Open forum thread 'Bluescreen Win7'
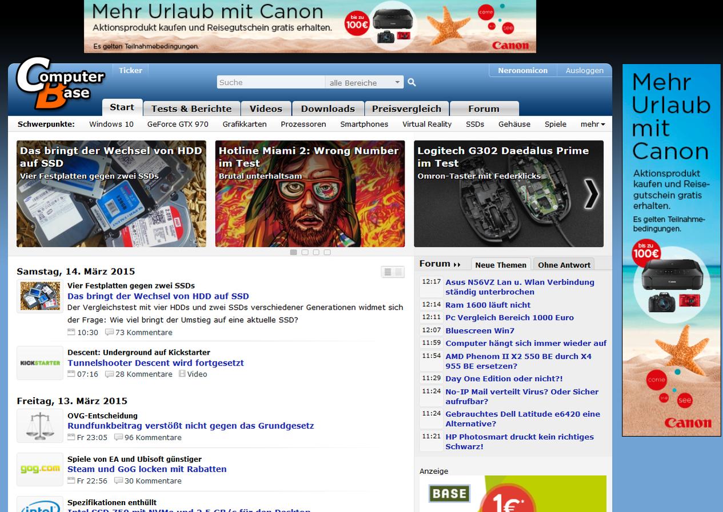The image size is (723, 512). coord(480,331)
